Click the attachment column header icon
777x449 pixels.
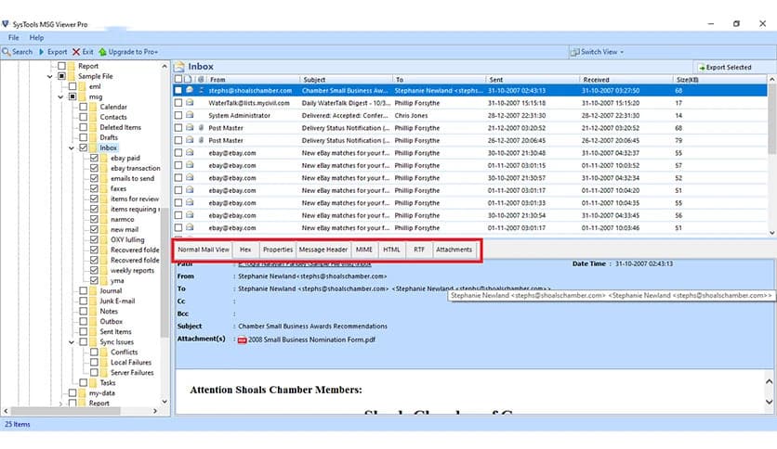201,79
